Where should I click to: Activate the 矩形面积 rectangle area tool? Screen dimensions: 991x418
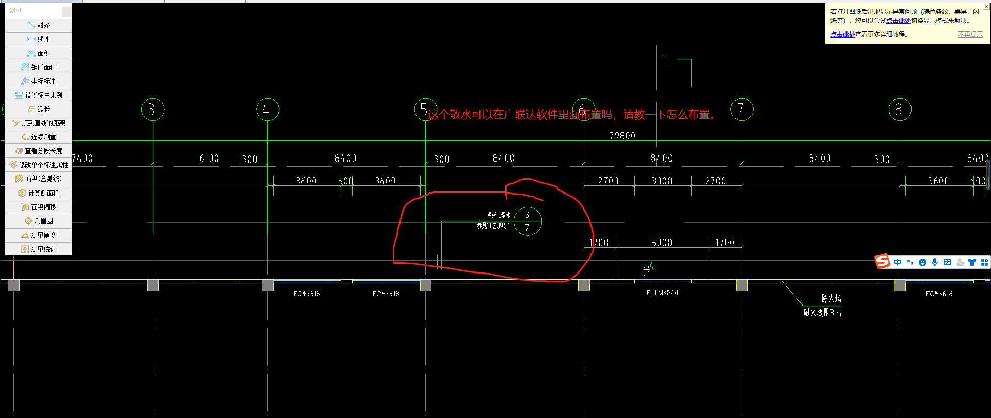point(39,67)
